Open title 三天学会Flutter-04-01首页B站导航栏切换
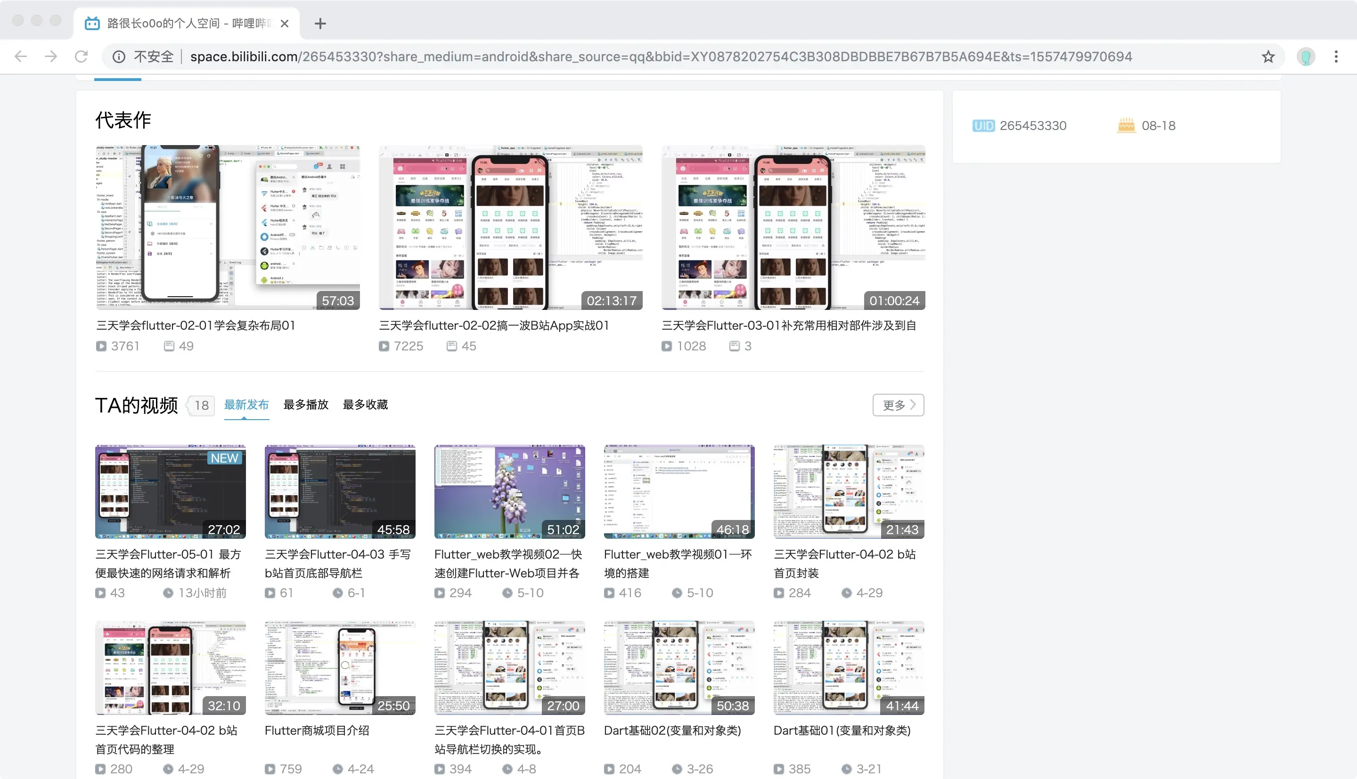Image resolution: width=1357 pixels, height=779 pixels. tap(509, 739)
